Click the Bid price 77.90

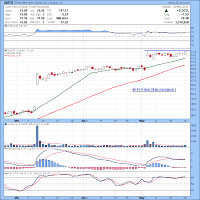[x=41, y=18]
